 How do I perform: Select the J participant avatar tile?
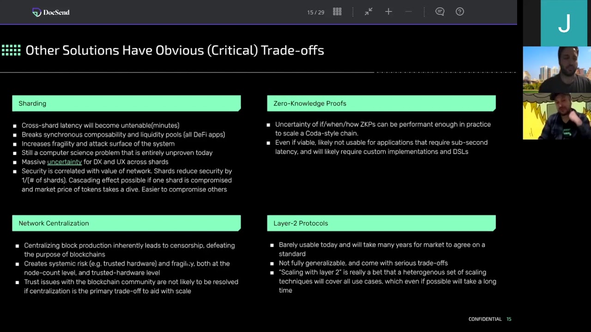[x=564, y=23]
